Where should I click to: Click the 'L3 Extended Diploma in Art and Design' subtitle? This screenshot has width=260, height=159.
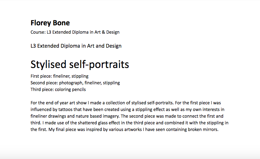click(76, 46)
